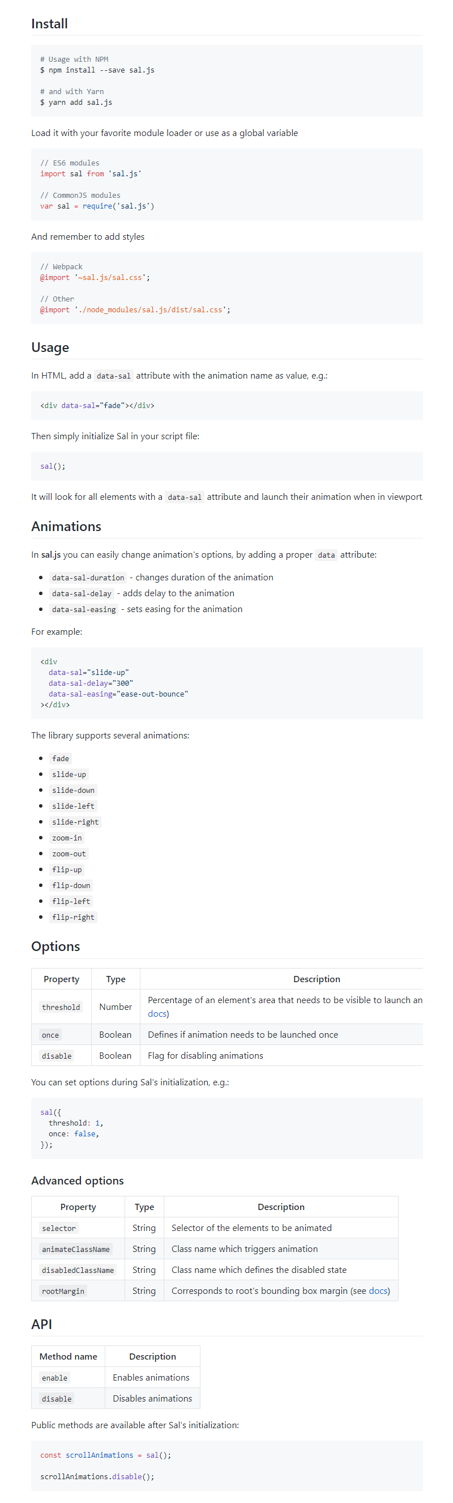Click the enable method name cell
Image resolution: width=453 pixels, height=1503 pixels.
[x=55, y=1378]
